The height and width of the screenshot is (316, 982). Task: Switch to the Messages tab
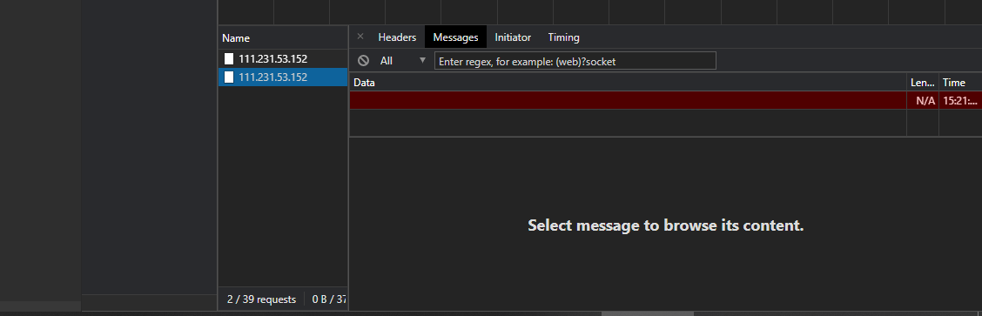(x=455, y=37)
